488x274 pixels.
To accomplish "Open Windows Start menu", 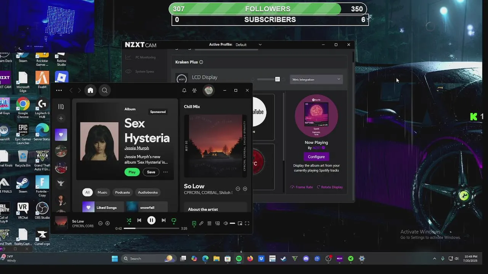I will [115, 259].
